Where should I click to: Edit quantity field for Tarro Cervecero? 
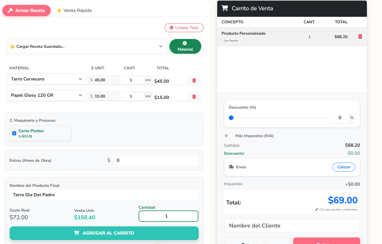click(133, 80)
